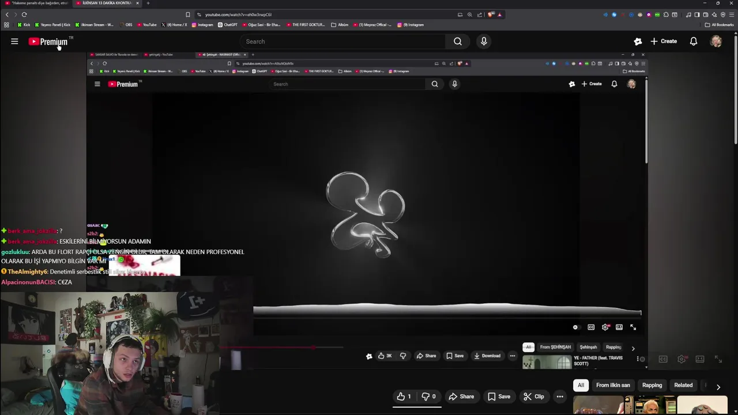Image resolution: width=738 pixels, height=415 pixels.
Task: Enter inner player fullscreen
Action: click(x=633, y=327)
